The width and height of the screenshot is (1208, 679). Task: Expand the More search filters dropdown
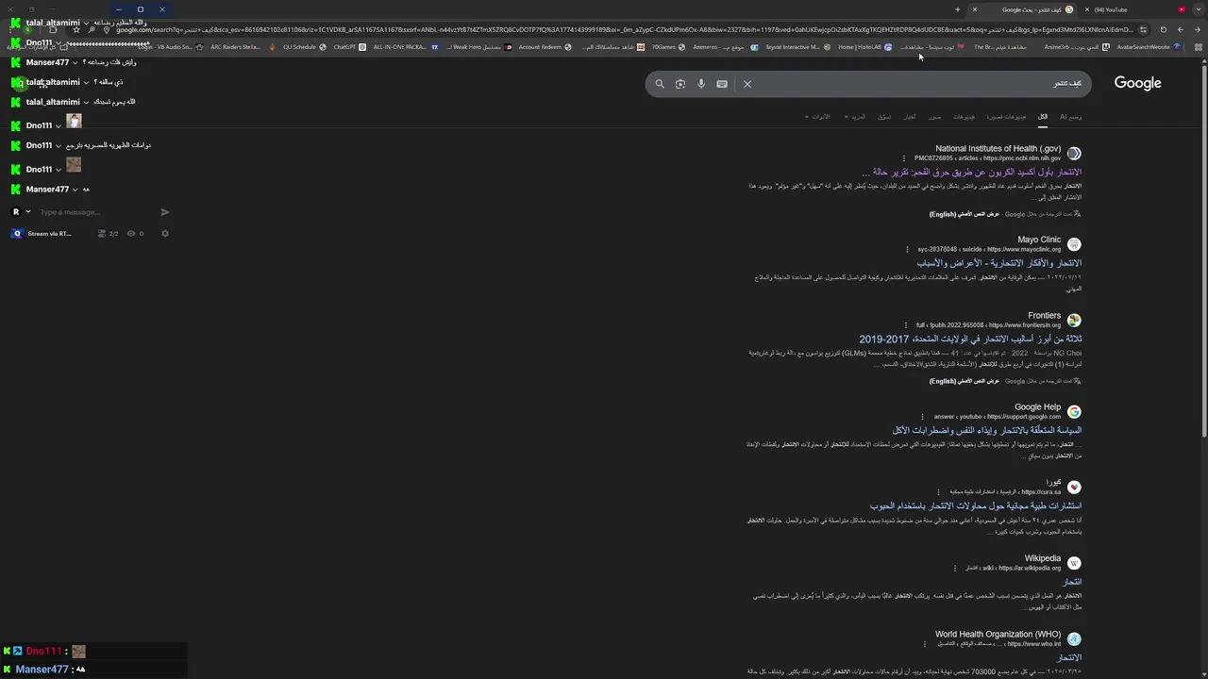click(855, 117)
